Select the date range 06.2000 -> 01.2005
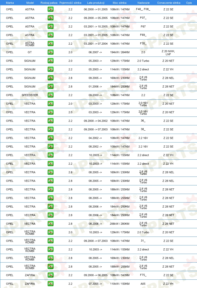The width and height of the screenshot is (197, 288). click(x=96, y=9)
